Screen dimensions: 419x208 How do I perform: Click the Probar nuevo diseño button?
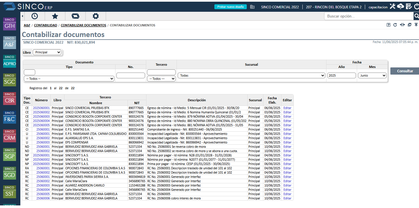[x=230, y=7]
